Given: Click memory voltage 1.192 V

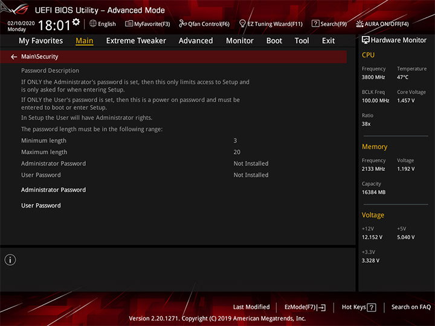Looking at the screenshot, I should point(405,169).
